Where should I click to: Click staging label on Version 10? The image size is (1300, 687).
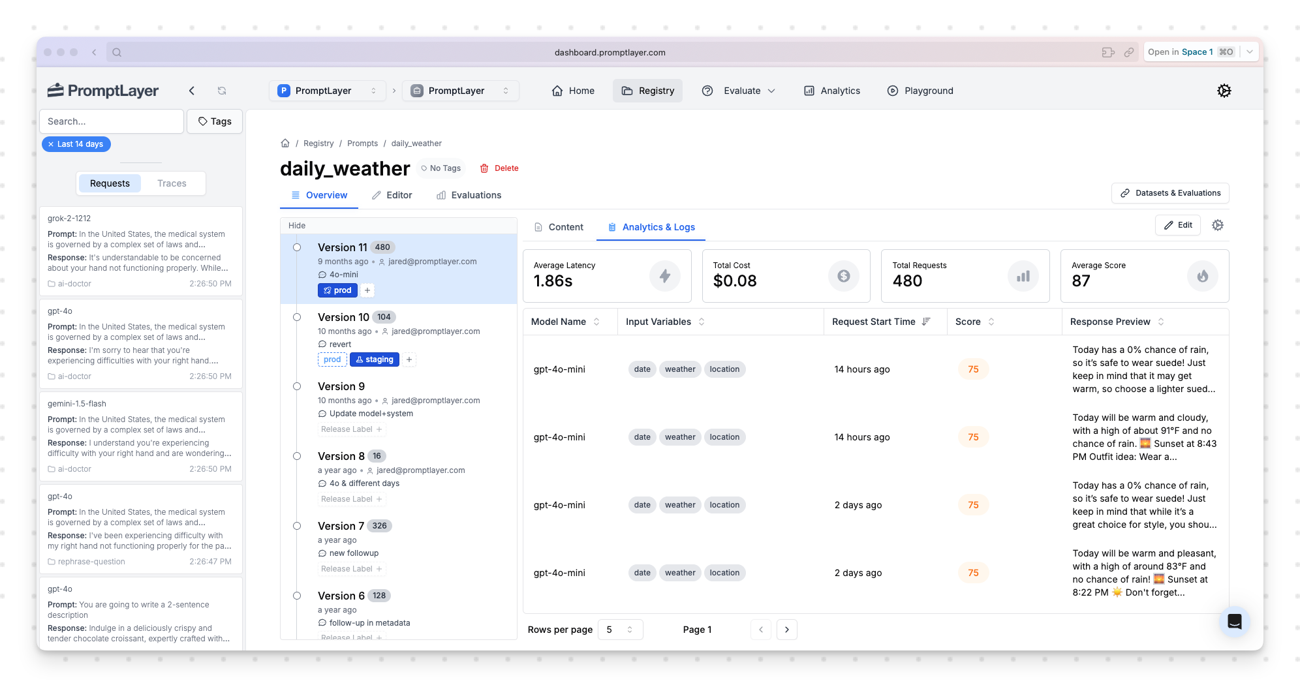pyautogui.click(x=375, y=359)
